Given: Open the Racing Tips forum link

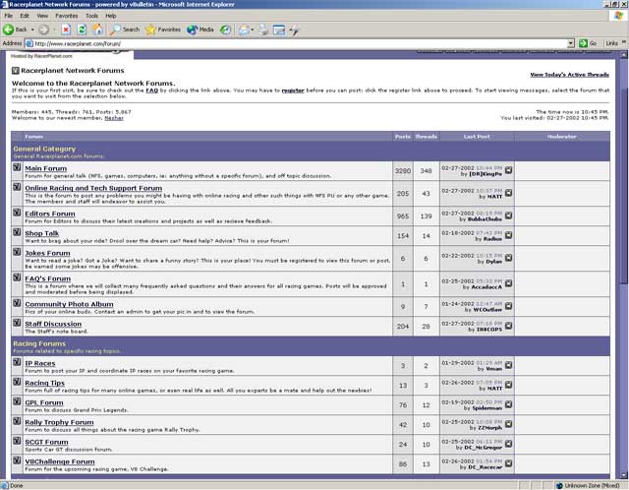Looking at the screenshot, I should point(44,383).
